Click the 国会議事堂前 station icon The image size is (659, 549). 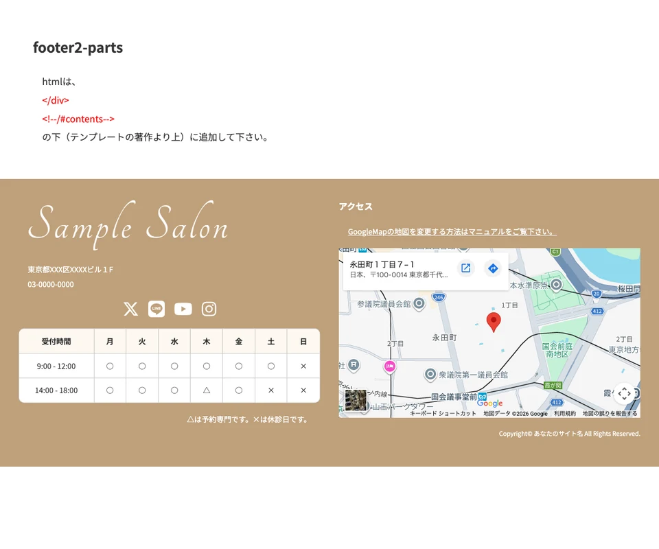pyautogui.click(x=483, y=397)
